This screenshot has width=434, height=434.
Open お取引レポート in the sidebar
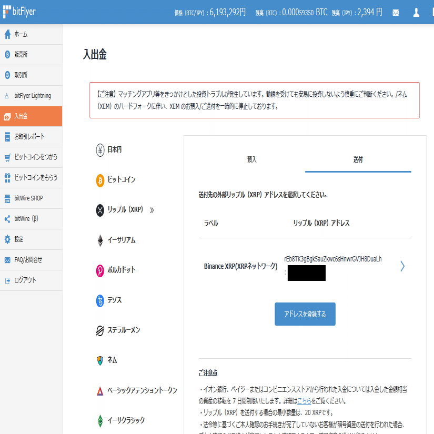[x=31, y=137]
